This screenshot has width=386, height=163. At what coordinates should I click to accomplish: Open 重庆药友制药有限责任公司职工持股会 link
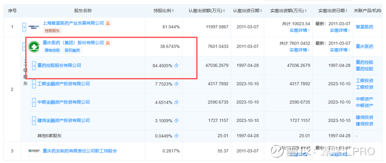pos(80,151)
